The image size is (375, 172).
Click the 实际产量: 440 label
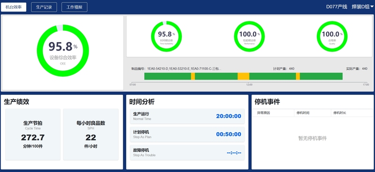pyautogui.click(x=357, y=69)
